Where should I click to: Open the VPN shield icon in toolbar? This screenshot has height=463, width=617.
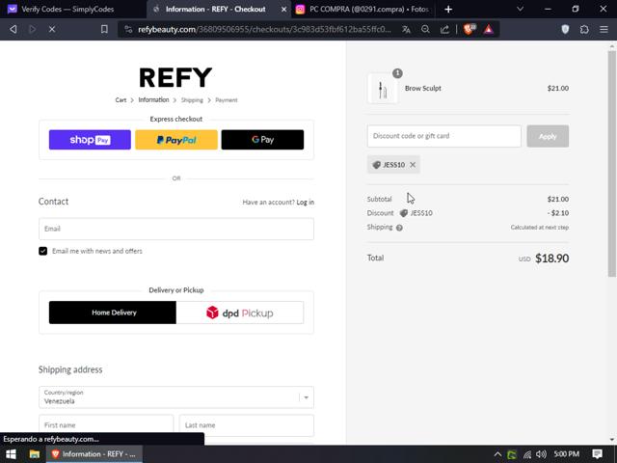(565, 29)
